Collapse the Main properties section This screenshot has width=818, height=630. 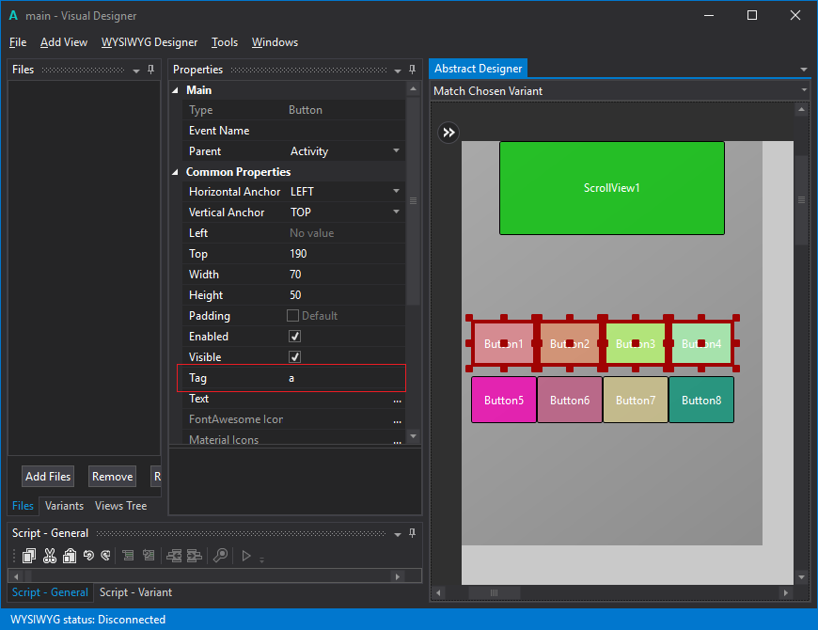(x=176, y=90)
